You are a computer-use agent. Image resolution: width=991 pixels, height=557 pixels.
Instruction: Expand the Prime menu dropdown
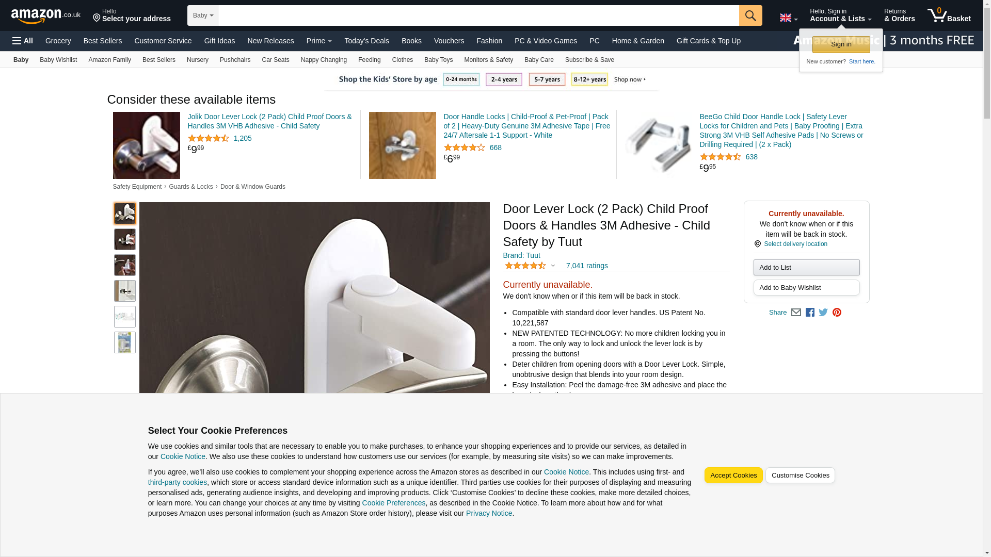pos(319,41)
